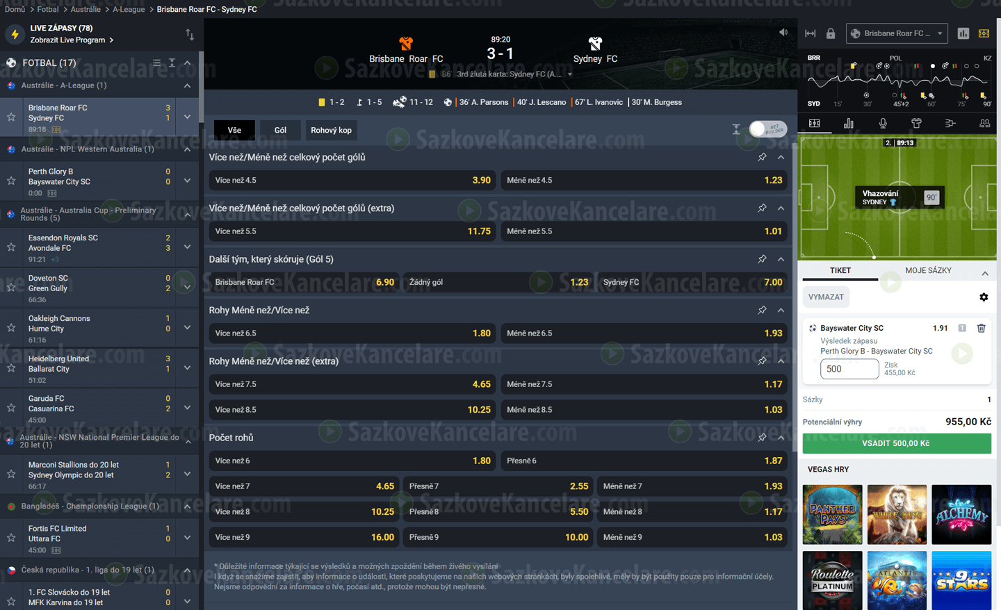Favorite the Brisbane Roar FC match star

click(11, 117)
